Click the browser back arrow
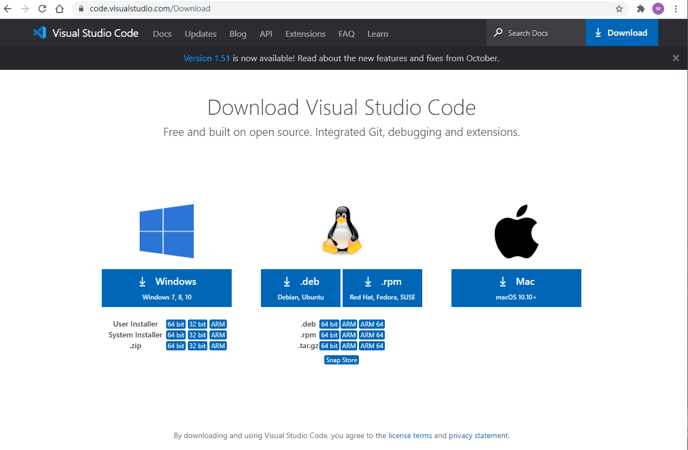Viewport: 688px width, 450px height. 8,9
